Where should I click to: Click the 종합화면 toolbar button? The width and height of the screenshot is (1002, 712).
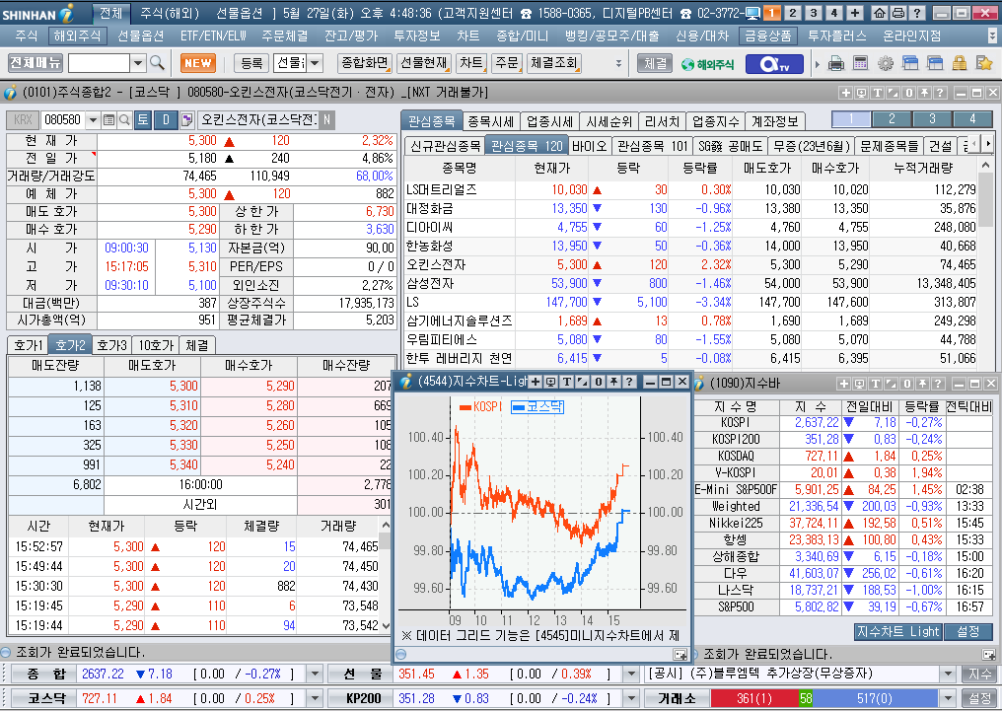[x=364, y=63]
